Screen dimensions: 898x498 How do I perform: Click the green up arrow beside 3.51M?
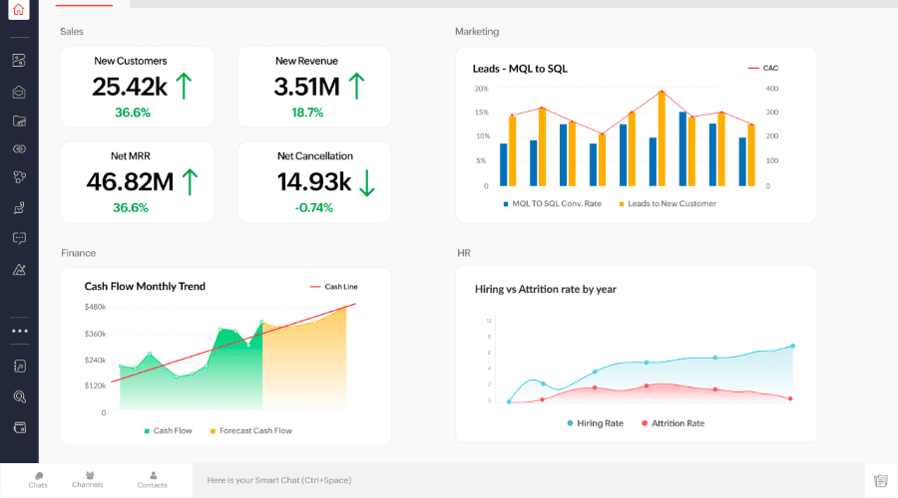(357, 87)
